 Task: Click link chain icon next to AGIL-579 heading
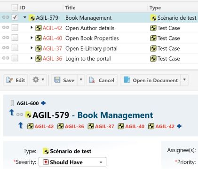point(20,115)
